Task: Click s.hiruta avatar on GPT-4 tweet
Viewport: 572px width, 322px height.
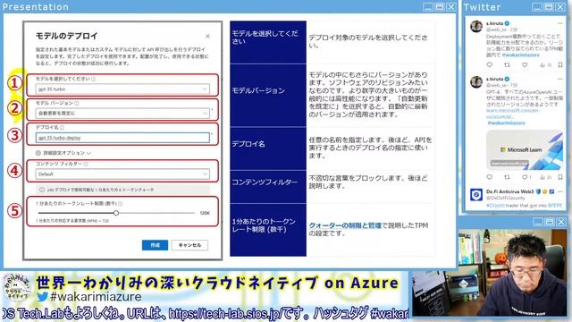Action: [476, 81]
